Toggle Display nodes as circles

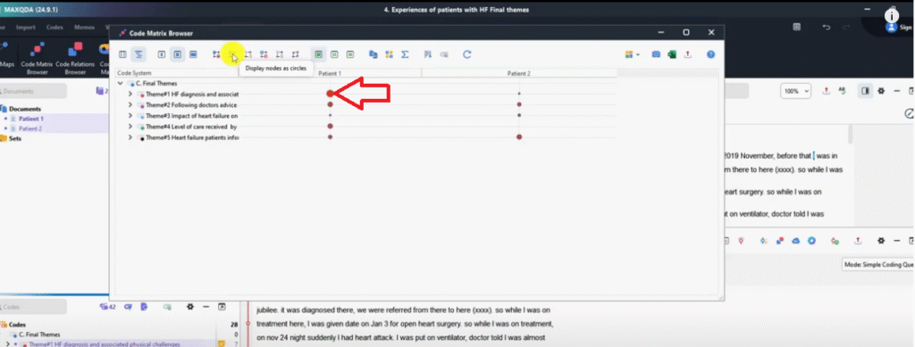(x=232, y=54)
